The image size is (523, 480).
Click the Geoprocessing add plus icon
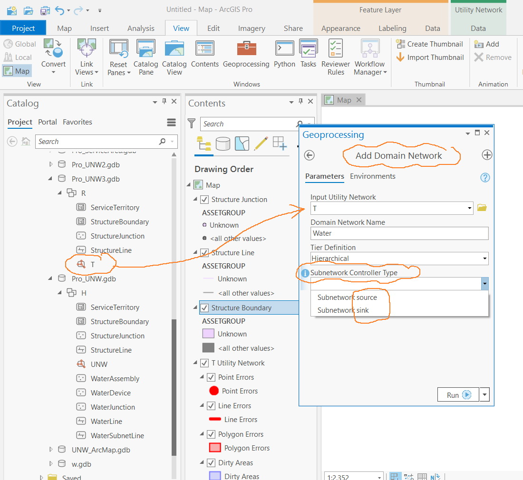point(487,155)
